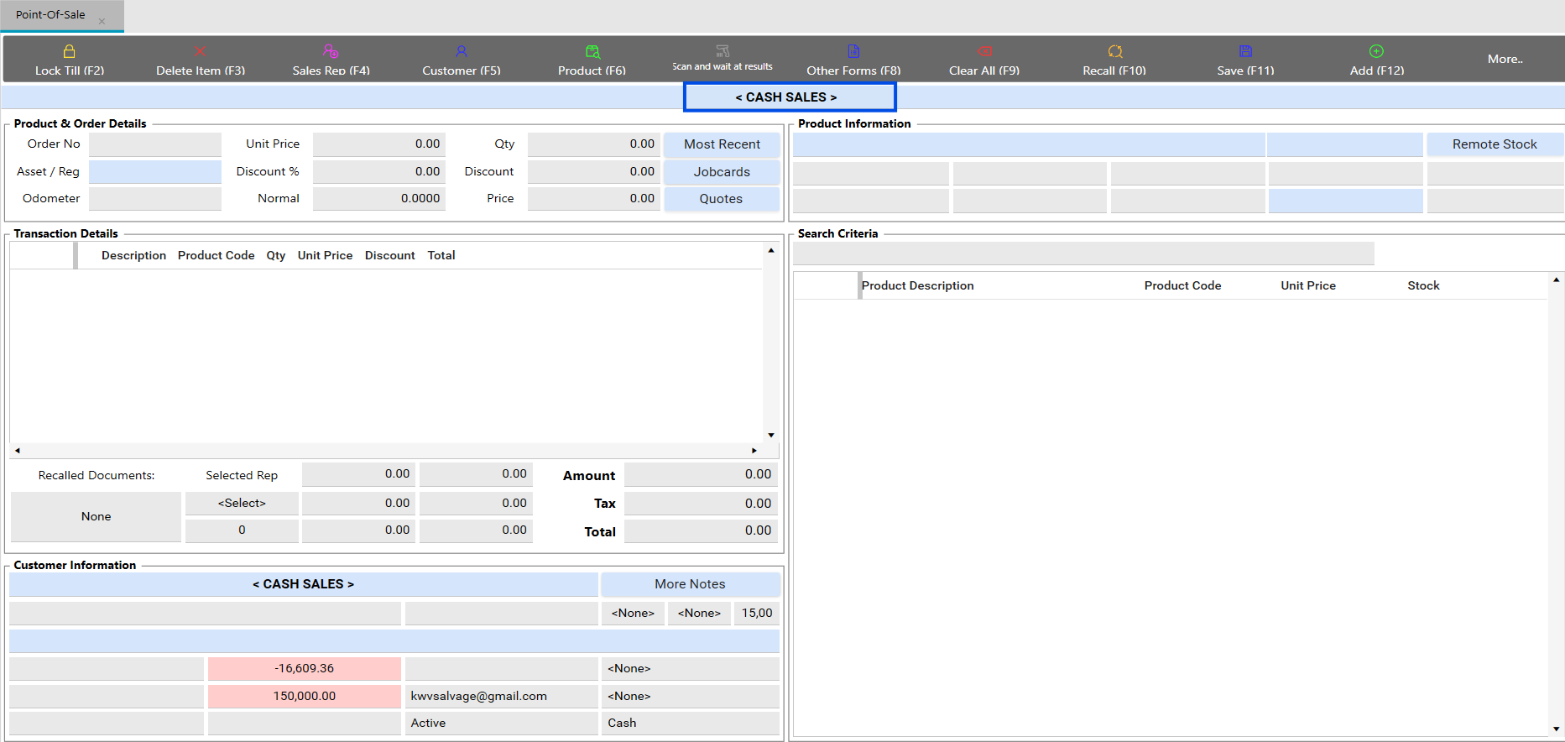The image size is (1565, 742).
Task: Click the Scan and wait at results icon
Action: coord(723,50)
